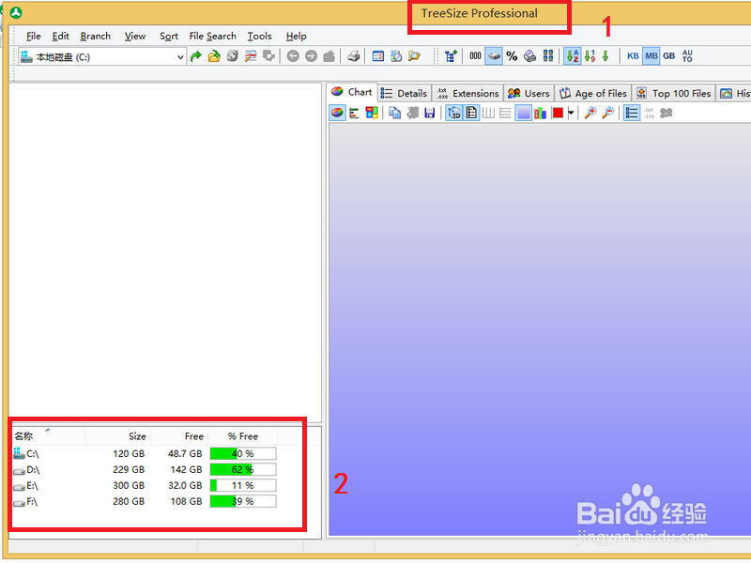The image size is (751, 563).
Task: Toggle 3D chart display
Action: point(453,113)
